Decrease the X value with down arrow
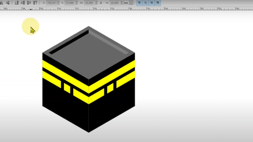Viewport: 253px width, 142px height. pyautogui.click(x=58, y=4)
